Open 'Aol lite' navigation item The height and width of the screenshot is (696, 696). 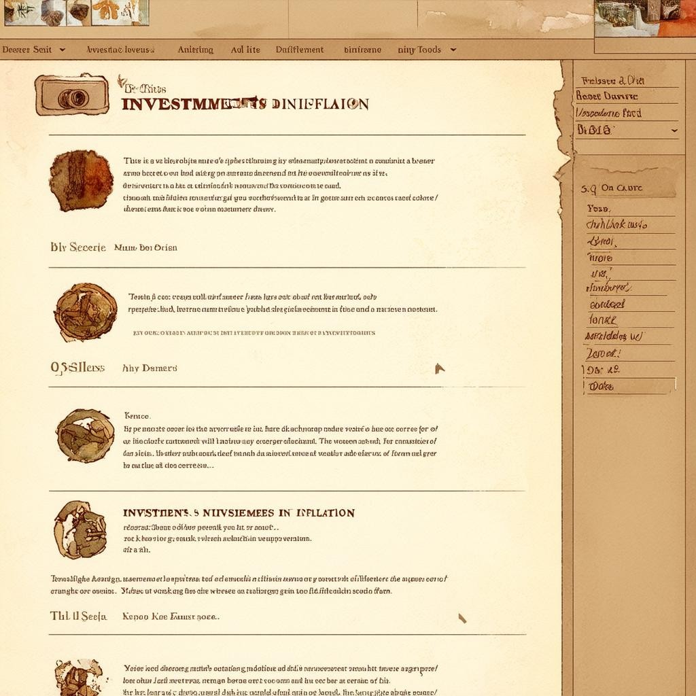245,50
